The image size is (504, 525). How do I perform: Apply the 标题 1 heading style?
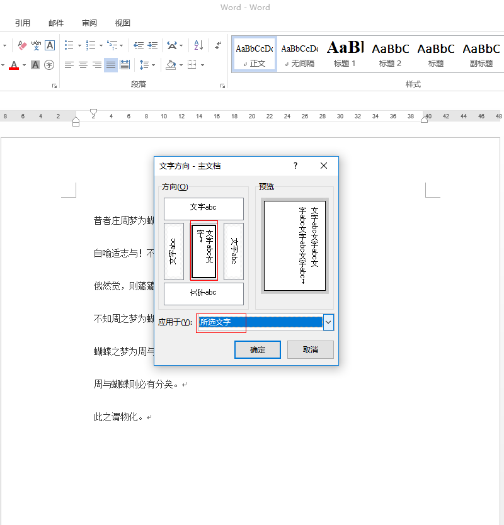point(345,54)
